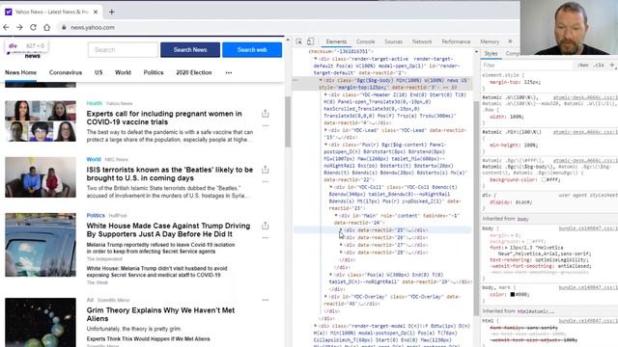Show more navigation categories via ellipsis
This screenshot has width=618, height=347.
[x=229, y=73]
